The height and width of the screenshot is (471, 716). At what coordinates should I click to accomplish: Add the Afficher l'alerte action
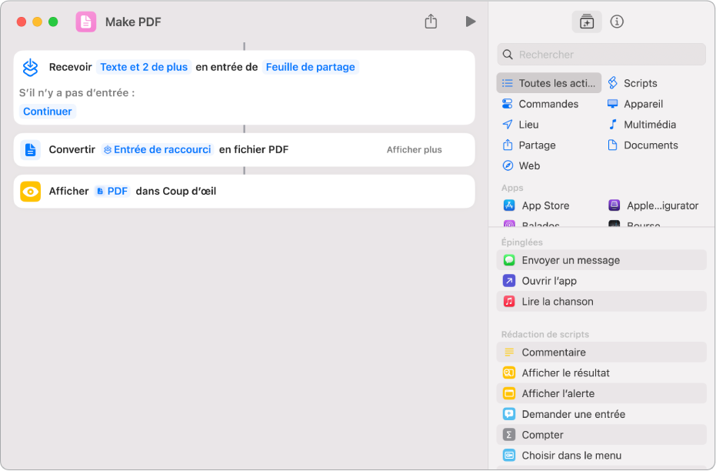click(601, 392)
